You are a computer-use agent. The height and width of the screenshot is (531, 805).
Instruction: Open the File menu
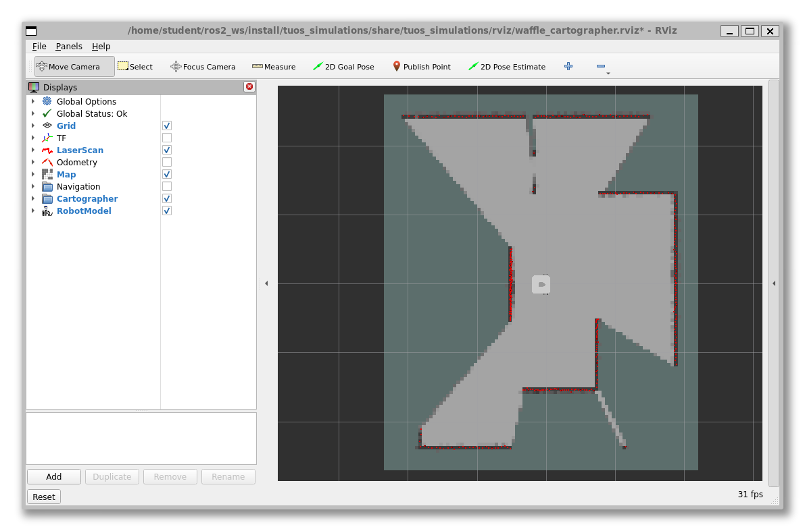39,46
